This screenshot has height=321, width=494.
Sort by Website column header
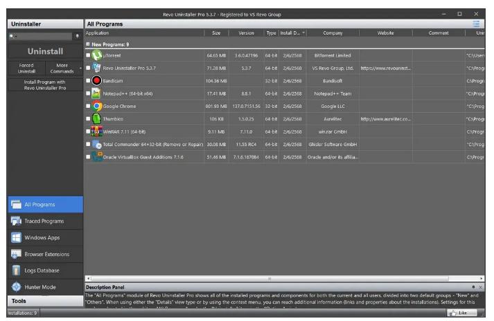pyautogui.click(x=386, y=33)
